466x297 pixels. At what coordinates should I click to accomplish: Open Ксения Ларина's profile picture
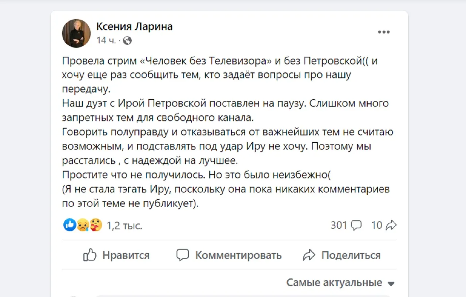click(76, 33)
